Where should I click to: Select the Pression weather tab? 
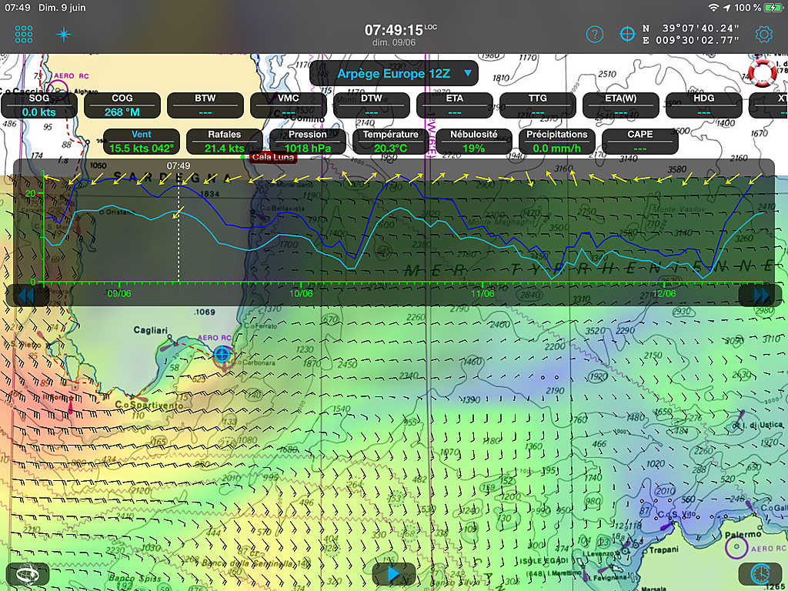[308, 142]
